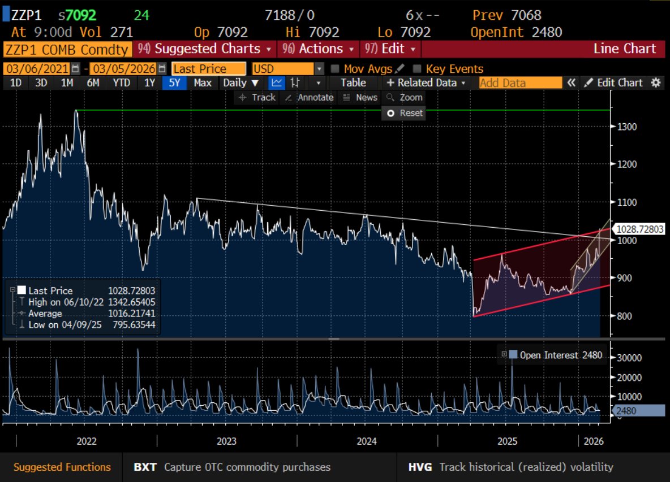Click the Last Price field selector
Screen dimensions: 670x482
click(208, 69)
